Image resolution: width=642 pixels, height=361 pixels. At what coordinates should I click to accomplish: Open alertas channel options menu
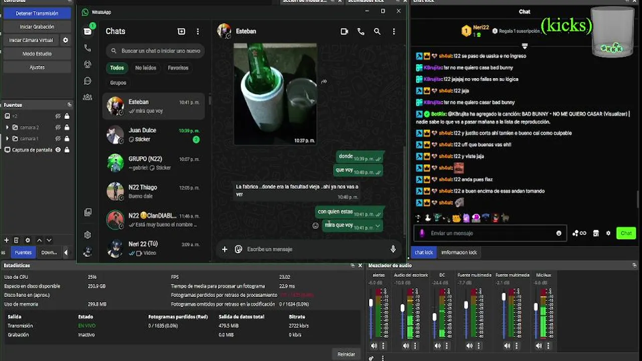pos(383,346)
